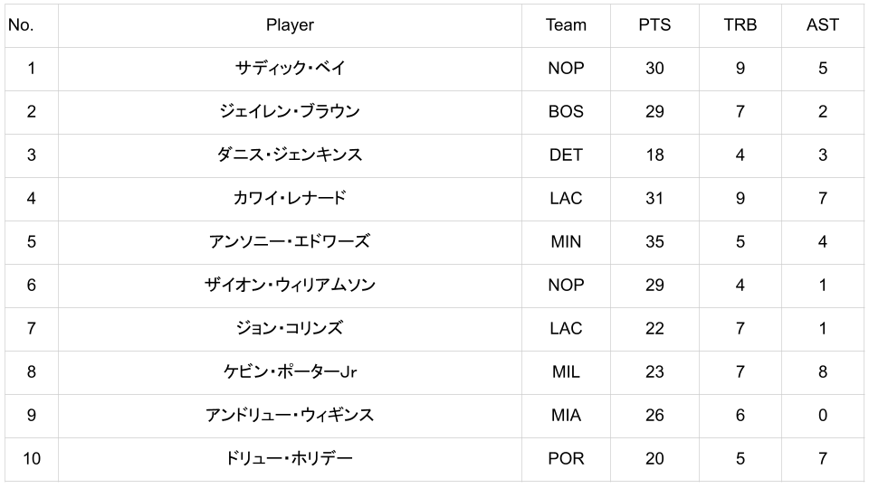Click the PTS column header

tap(654, 25)
